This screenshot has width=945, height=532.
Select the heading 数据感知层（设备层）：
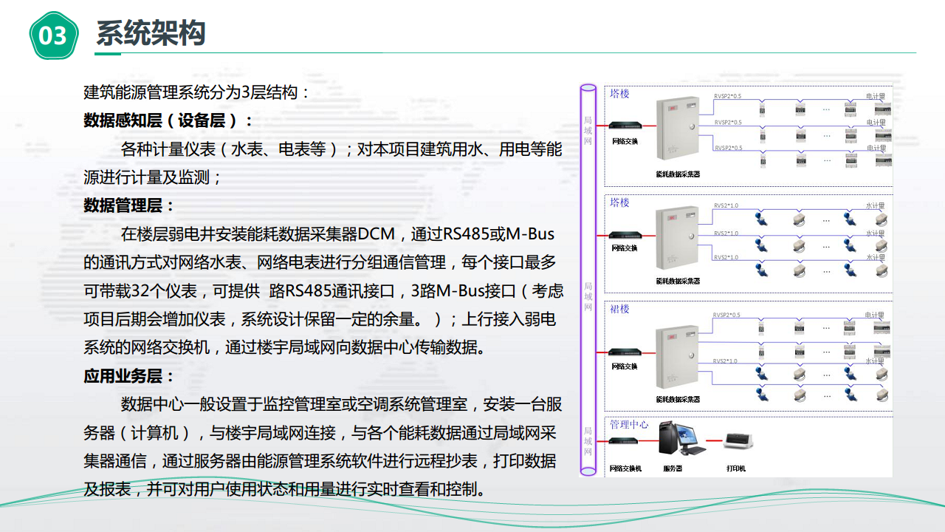pyautogui.click(x=169, y=121)
